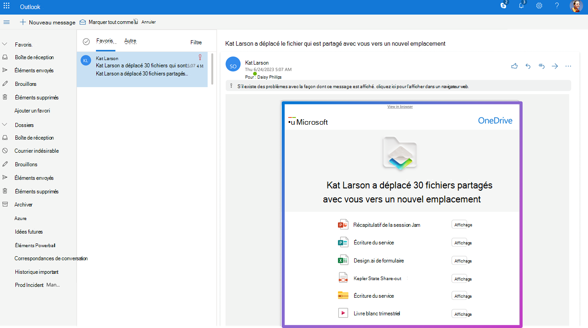Open the account profile picture
The image size is (588, 328).
tap(575, 6)
